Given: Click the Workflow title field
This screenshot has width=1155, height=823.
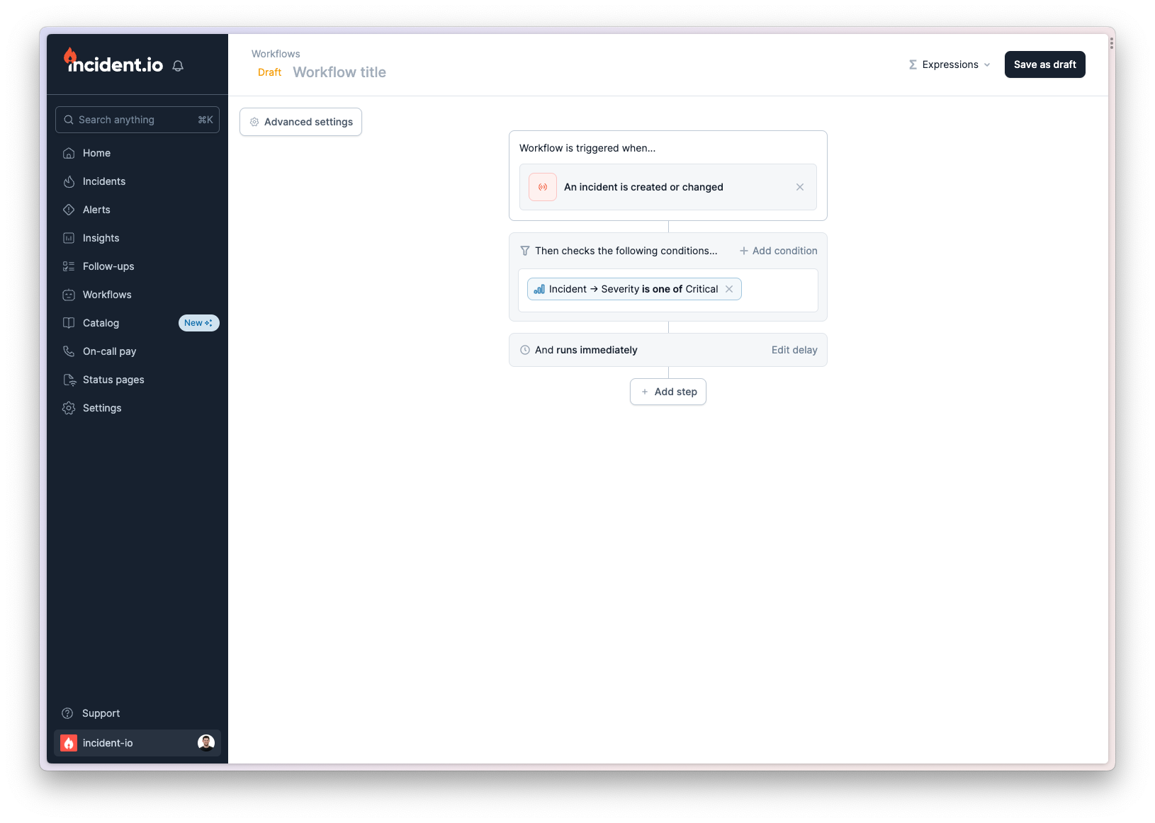Looking at the screenshot, I should coord(339,72).
